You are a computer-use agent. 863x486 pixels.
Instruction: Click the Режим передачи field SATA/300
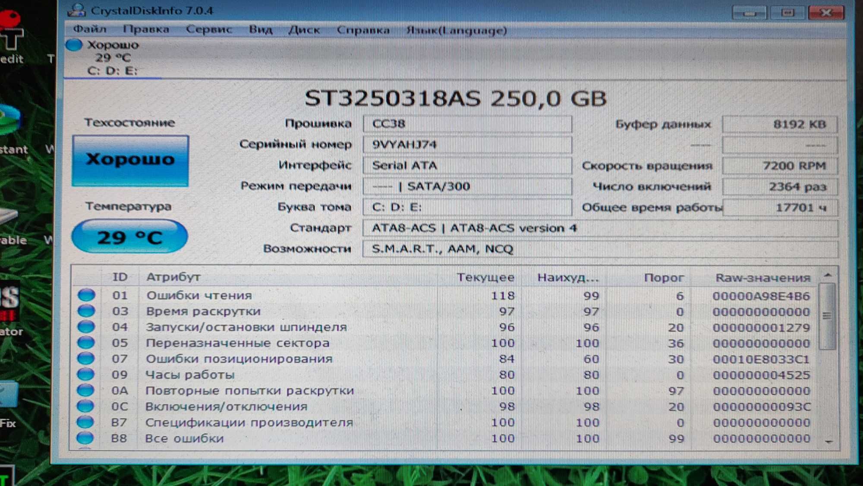coord(467,186)
